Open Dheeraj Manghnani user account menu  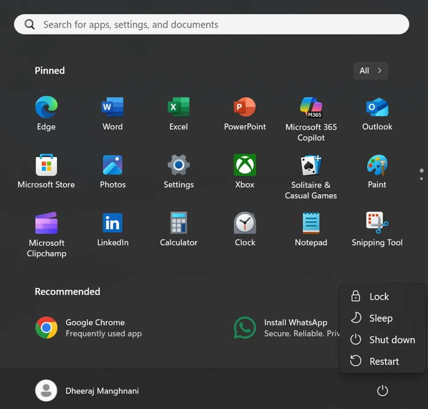tap(87, 391)
